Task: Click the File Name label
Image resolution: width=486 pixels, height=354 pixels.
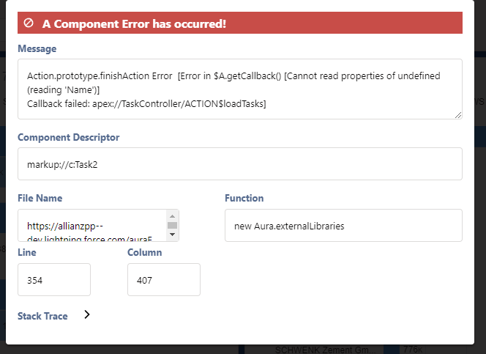Action: [40, 198]
